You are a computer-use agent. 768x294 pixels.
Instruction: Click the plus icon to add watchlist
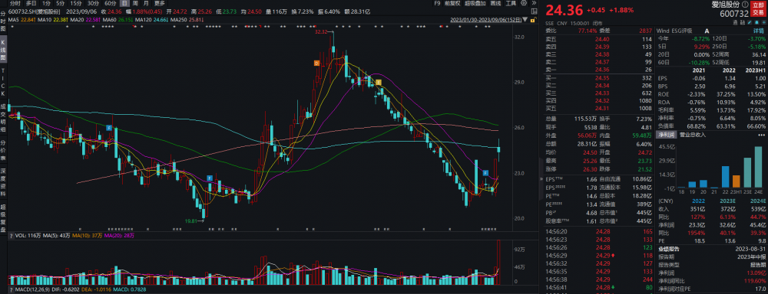[x=763, y=22]
